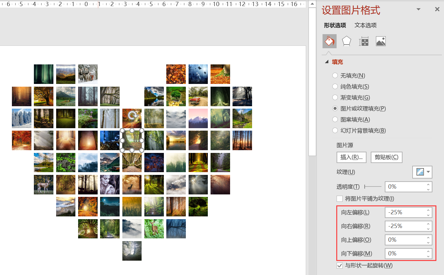Increase 向右偏移 with up spinner

[428, 224]
